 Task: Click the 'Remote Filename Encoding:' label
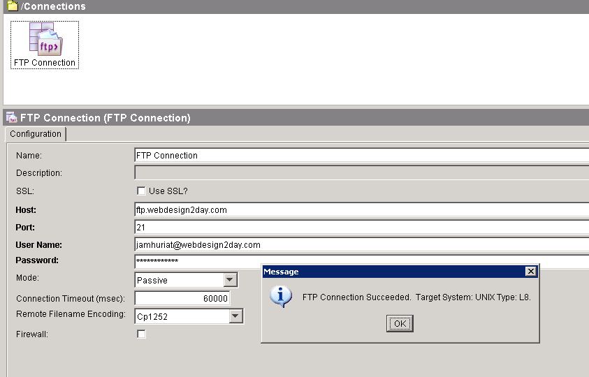click(x=71, y=314)
